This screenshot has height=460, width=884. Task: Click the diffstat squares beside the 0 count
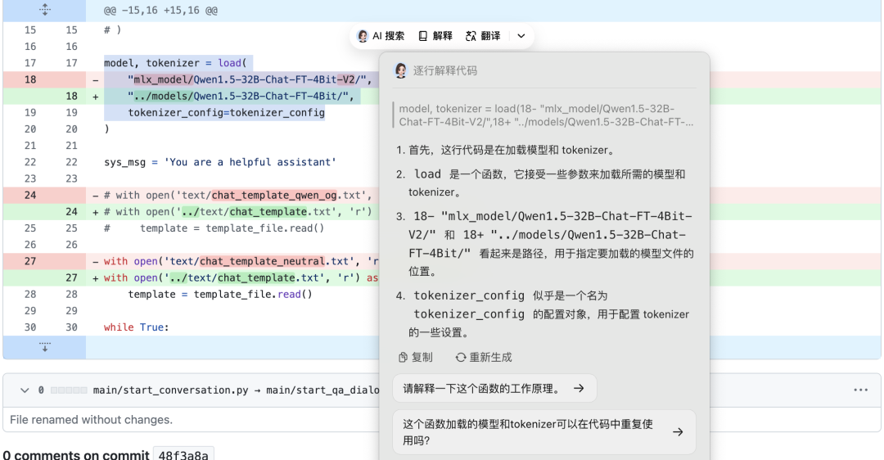[69, 390]
